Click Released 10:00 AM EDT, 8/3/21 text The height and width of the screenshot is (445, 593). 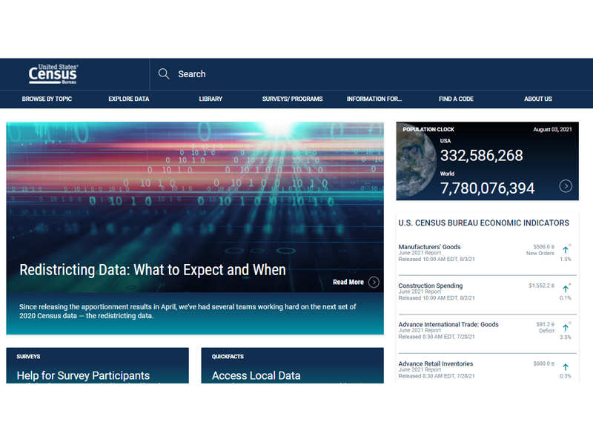point(437,259)
